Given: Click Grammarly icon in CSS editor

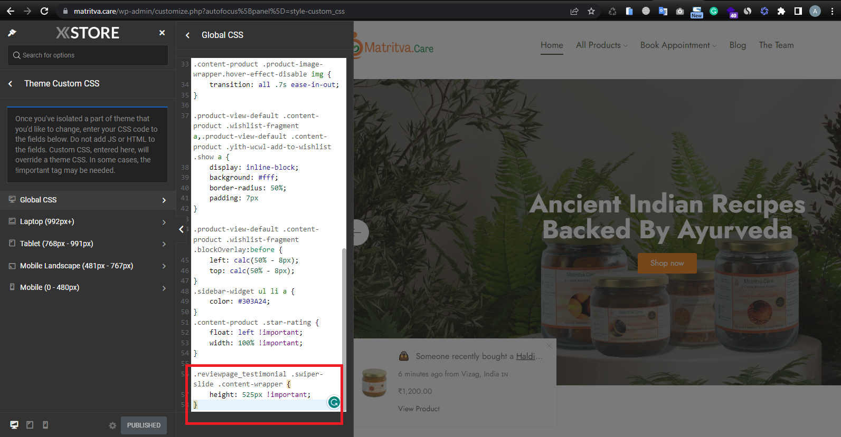Looking at the screenshot, I should click(x=334, y=403).
